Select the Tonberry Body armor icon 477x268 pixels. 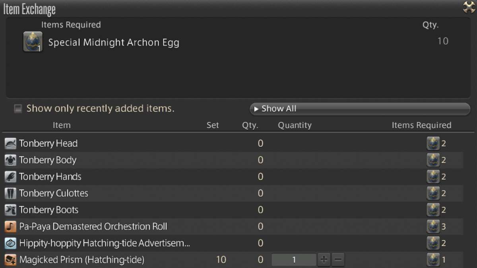point(10,160)
